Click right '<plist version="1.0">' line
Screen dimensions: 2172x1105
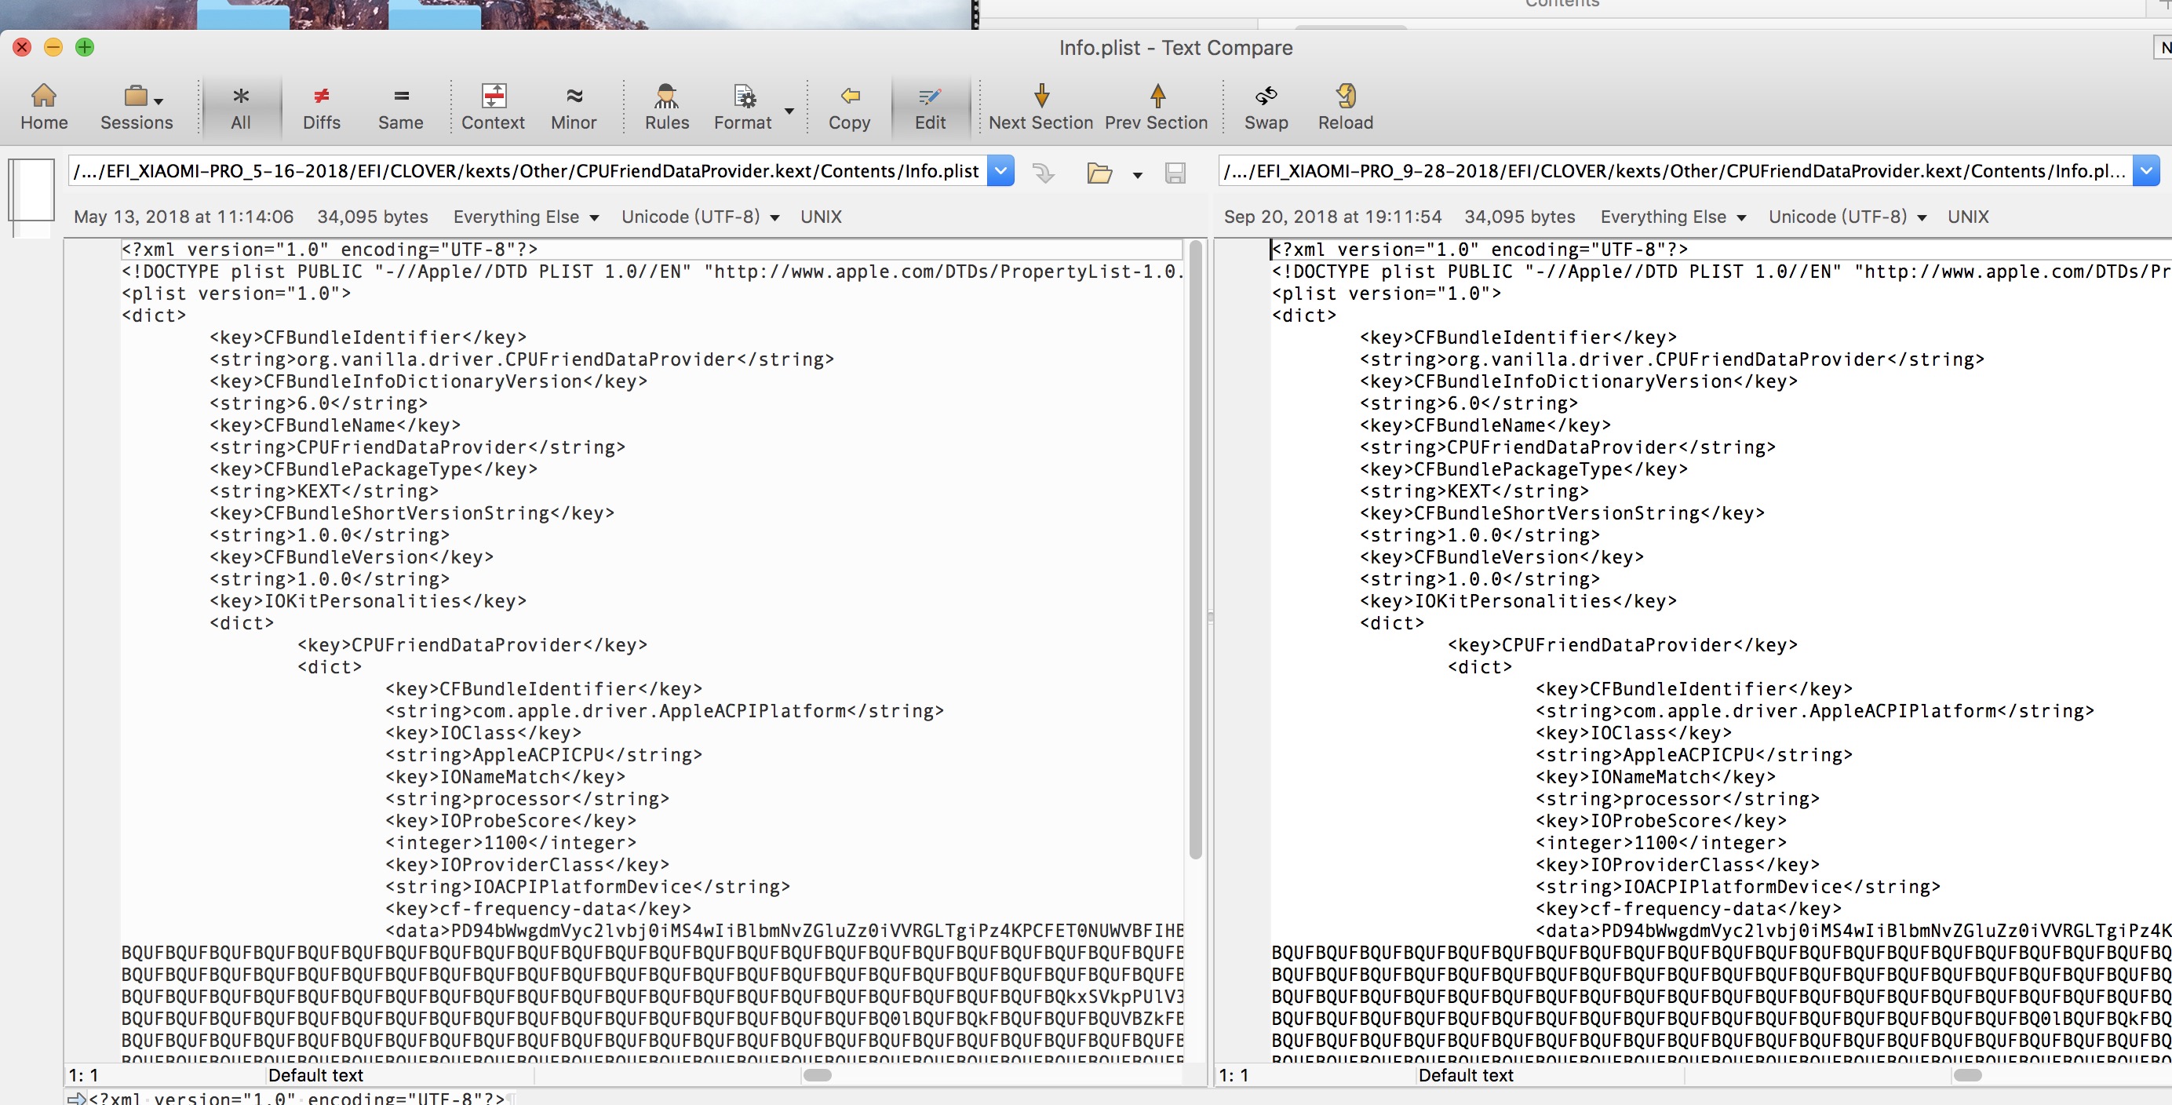1387,294
